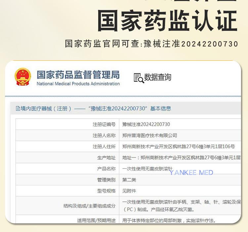Viewport: 248px width, 232px height.
Task: Open the 数据查询 text label
Action: pos(158,77)
